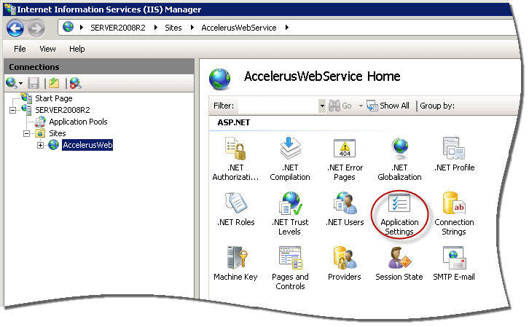
Task: Open dropdown arrow after Sites breadcrumb
Action: point(192,28)
